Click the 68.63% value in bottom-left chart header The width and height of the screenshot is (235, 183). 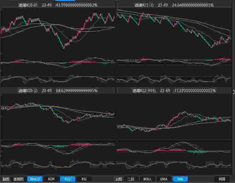[77, 90]
